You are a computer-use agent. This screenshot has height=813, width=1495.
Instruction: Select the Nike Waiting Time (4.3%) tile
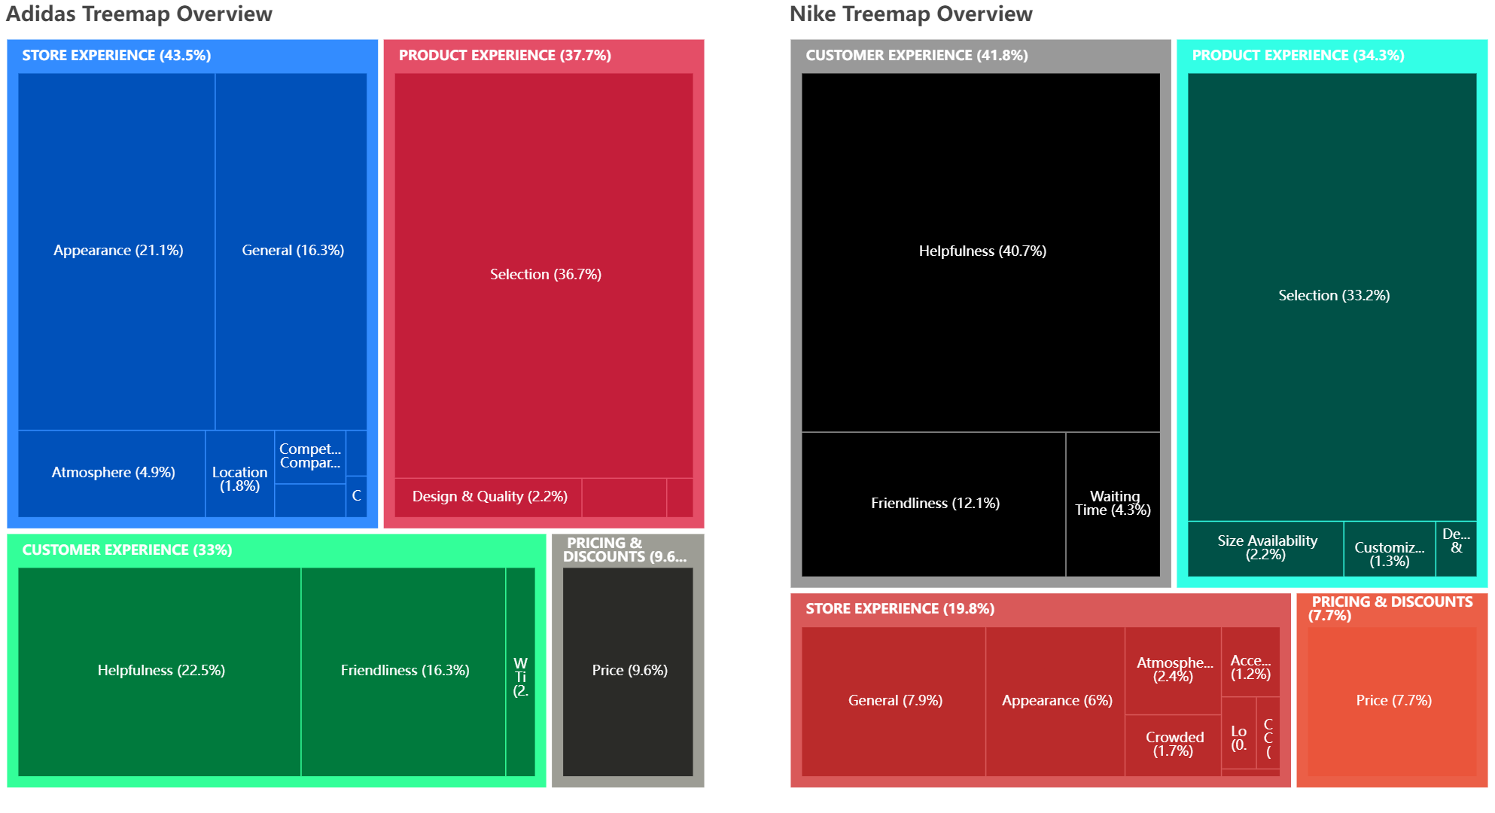coord(1113,504)
